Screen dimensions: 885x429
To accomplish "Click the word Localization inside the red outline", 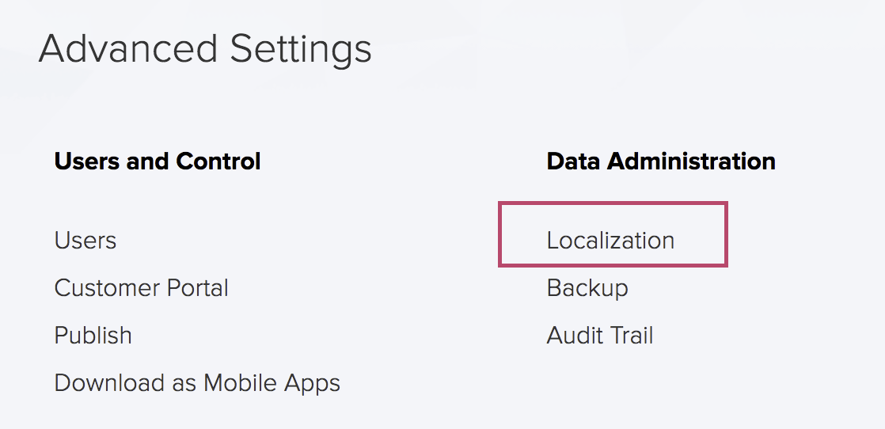I will click(x=610, y=241).
